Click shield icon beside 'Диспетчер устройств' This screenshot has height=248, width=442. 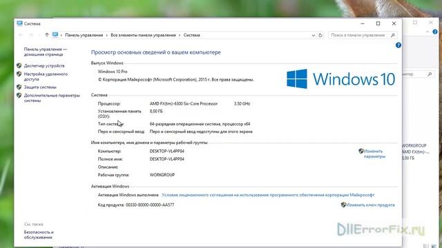pos(19,65)
